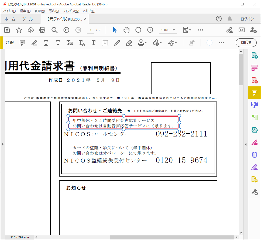Zoom out with the minus circle
This screenshot has width=261, height=240.
click(138, 30)
